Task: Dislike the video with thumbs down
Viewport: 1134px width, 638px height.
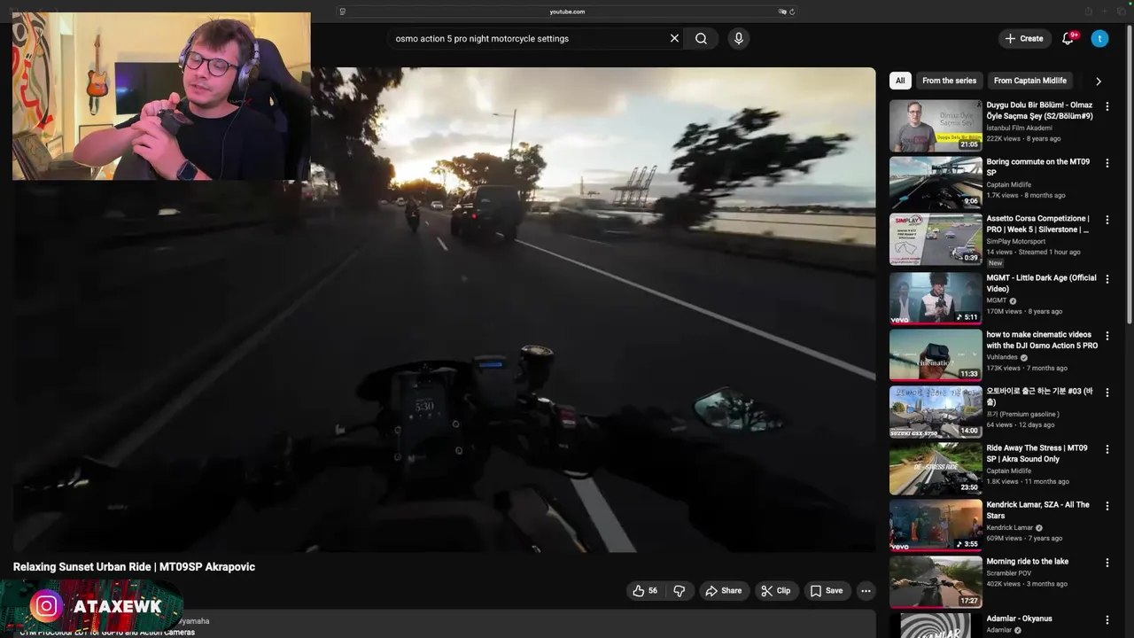Action: point(680,591)
